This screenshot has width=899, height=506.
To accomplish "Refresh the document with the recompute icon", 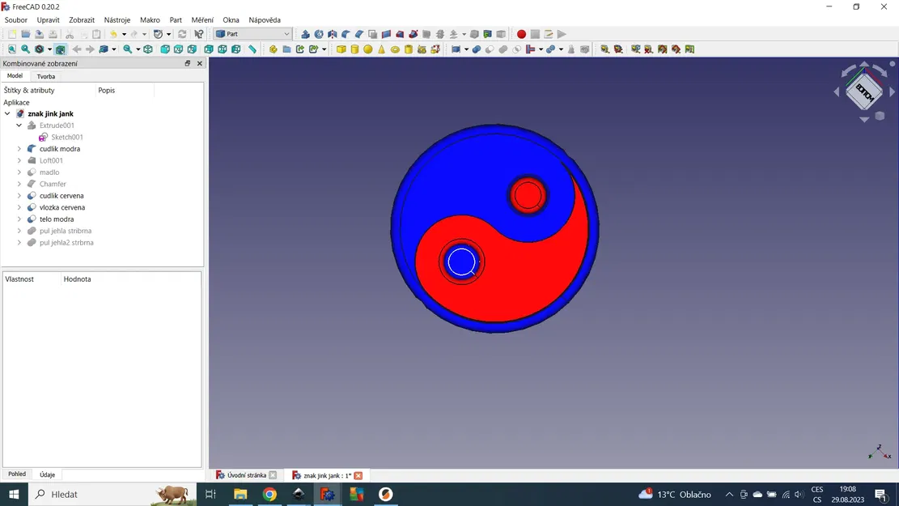I will [x=182, y=34].
